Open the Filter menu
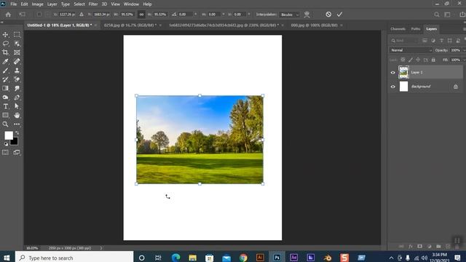466x262 pixels. [93, 4]
